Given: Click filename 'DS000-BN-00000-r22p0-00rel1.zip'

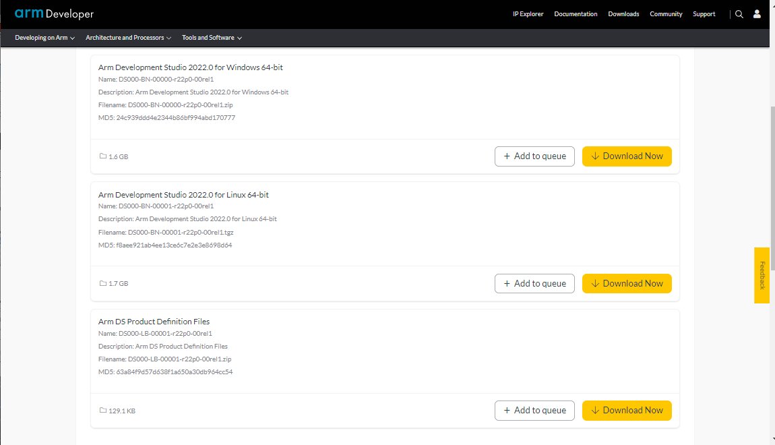Looking at the screenshot, I should pyautogui.click(x=181, y=105).
